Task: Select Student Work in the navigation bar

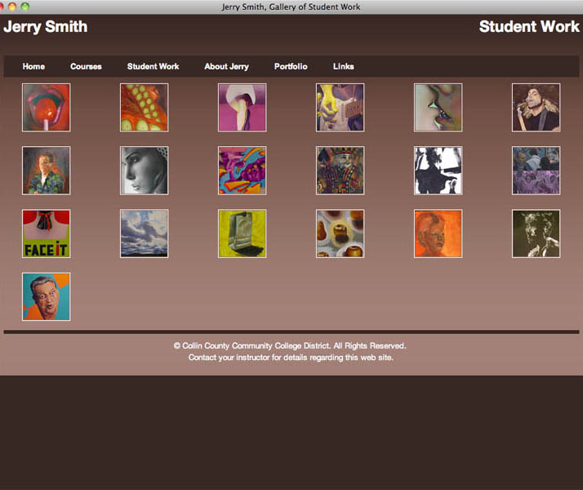Action: [x=154, y=66]
